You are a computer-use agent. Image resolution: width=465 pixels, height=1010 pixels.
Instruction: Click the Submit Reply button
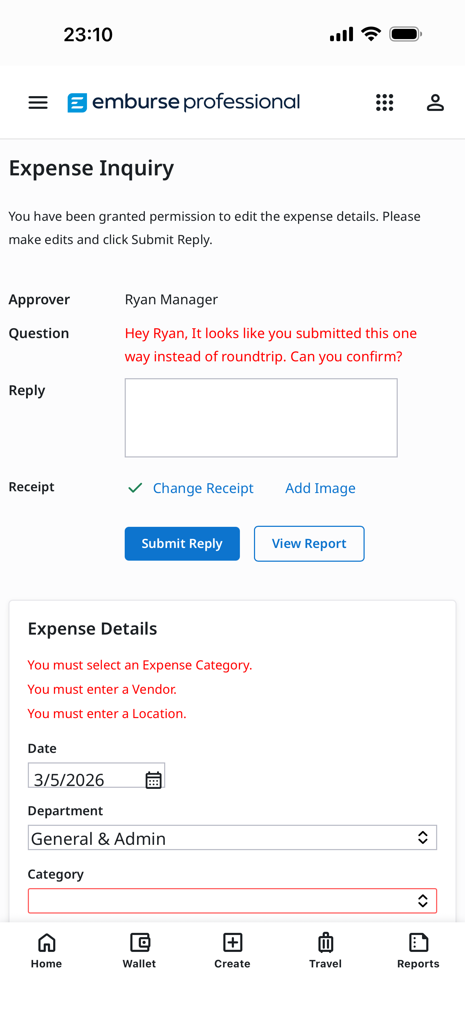[182, 543]
